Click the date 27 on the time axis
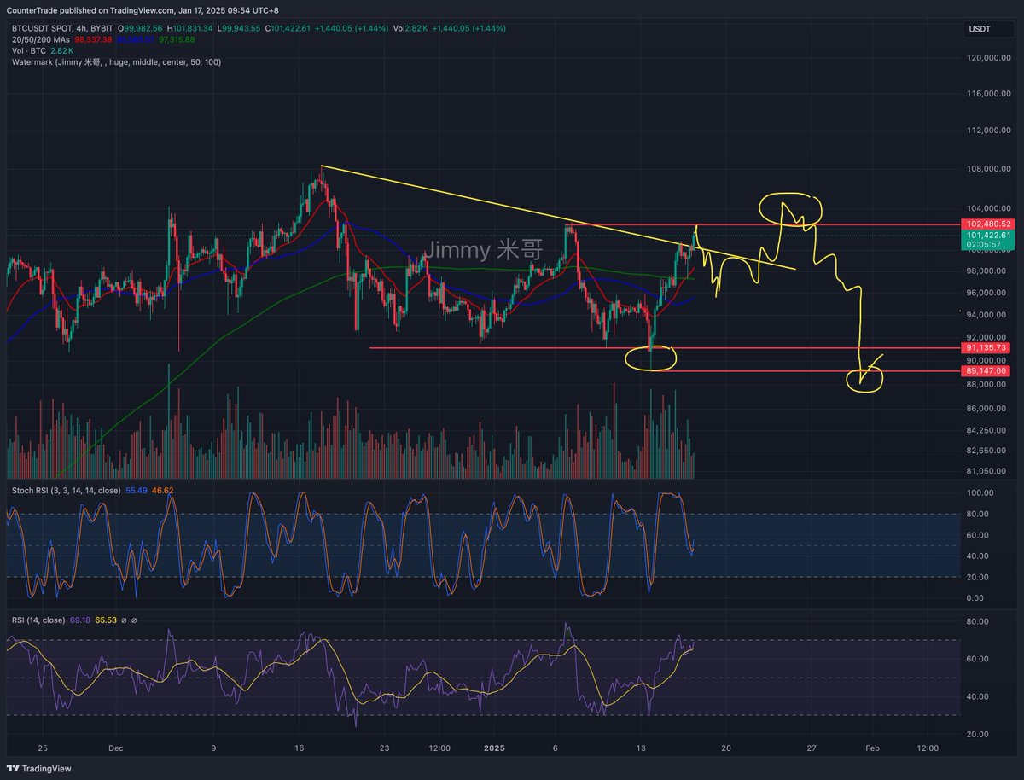 (x=812, y=748)
